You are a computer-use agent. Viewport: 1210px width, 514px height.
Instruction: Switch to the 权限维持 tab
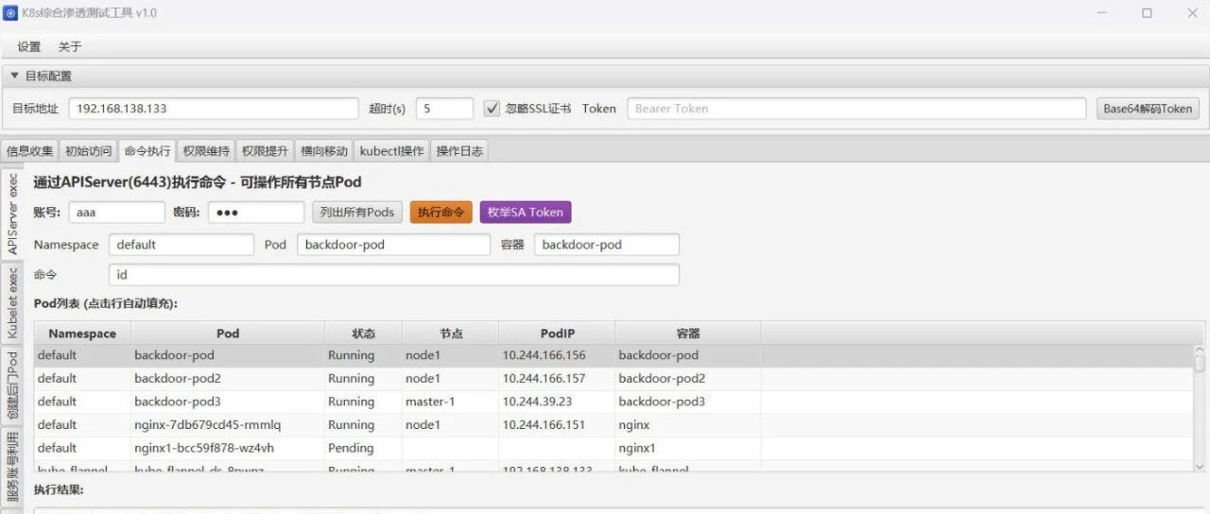point(206,151)
